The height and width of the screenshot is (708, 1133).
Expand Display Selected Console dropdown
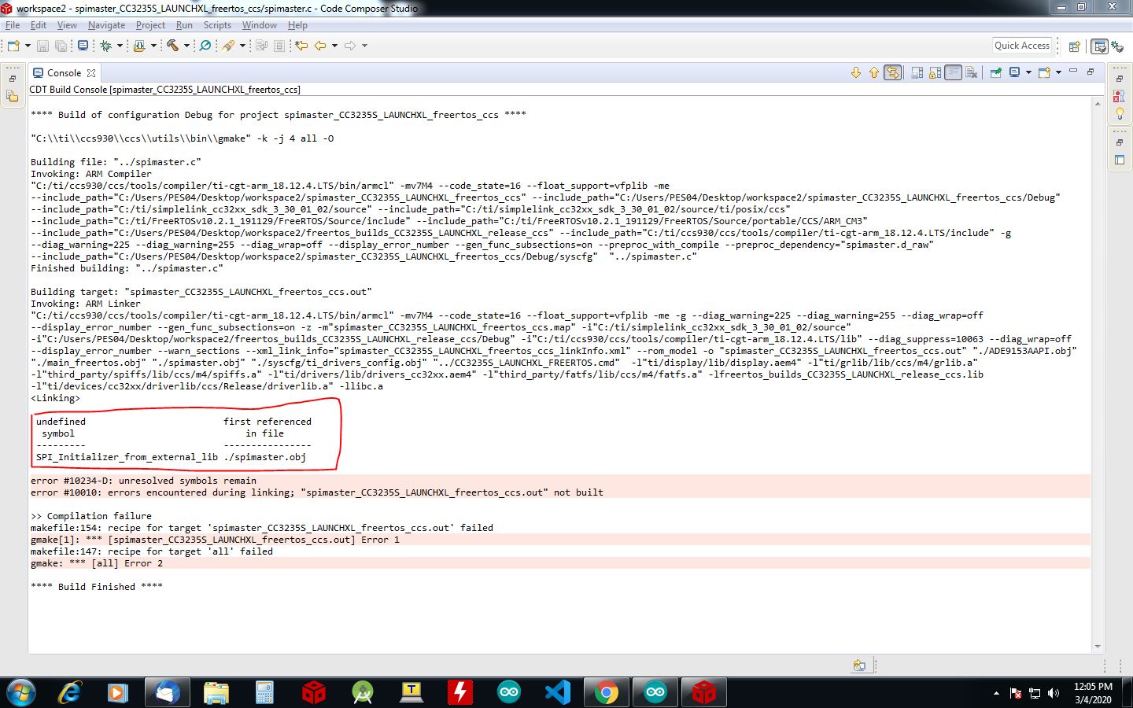pos(1028,72)
